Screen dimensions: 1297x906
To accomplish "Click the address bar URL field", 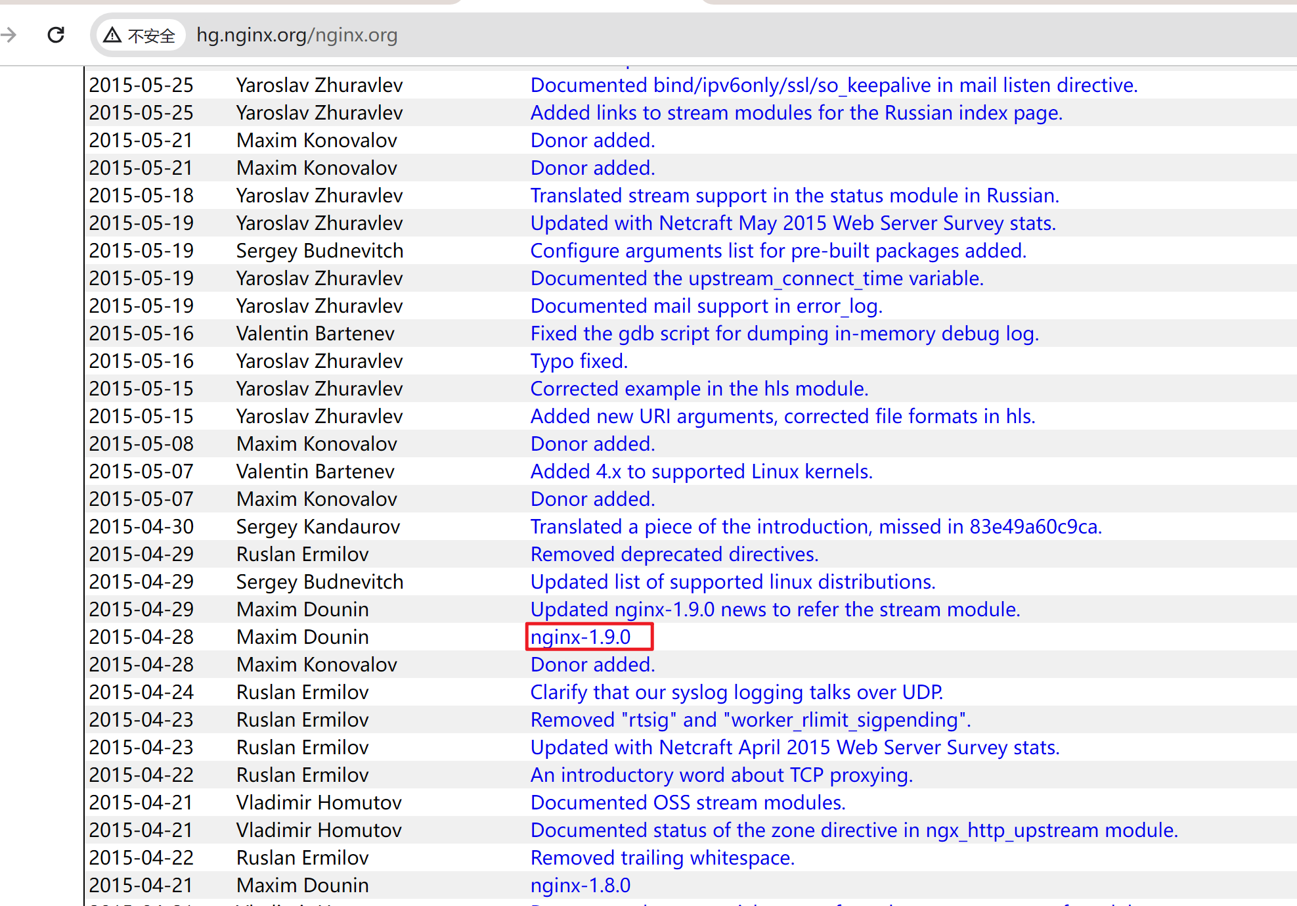I will 297,35.
